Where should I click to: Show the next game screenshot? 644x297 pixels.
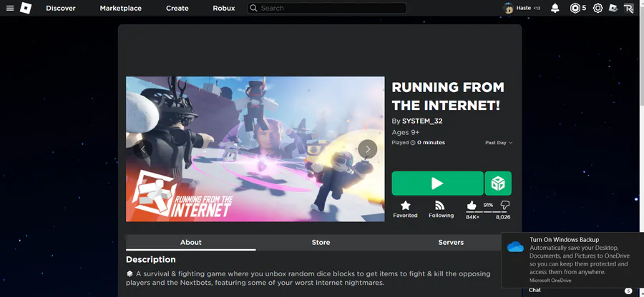(368, 149)
